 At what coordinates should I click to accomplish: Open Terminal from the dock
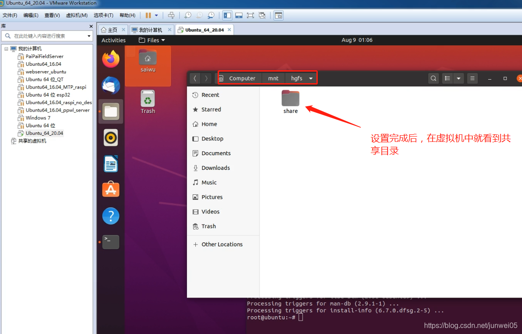(111, 242)
